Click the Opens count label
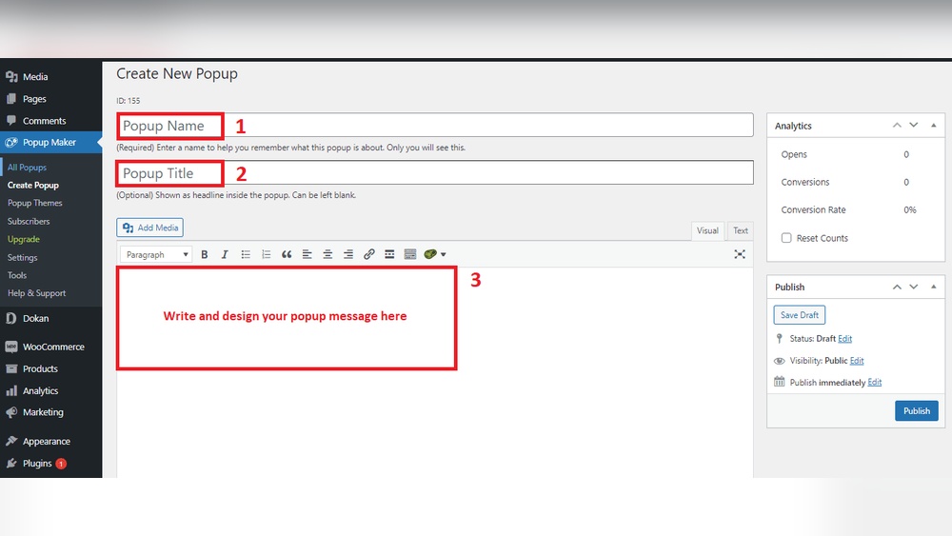Screen dimensions: 952x536 coord(794,155)
